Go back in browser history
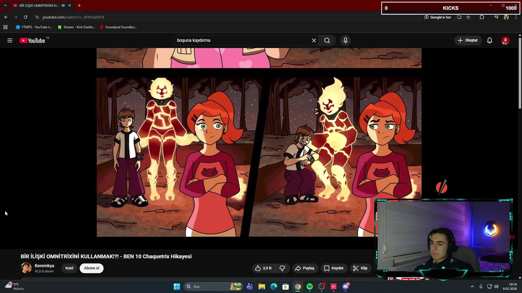This screenshot has height=293, width=522. [6, 17]
